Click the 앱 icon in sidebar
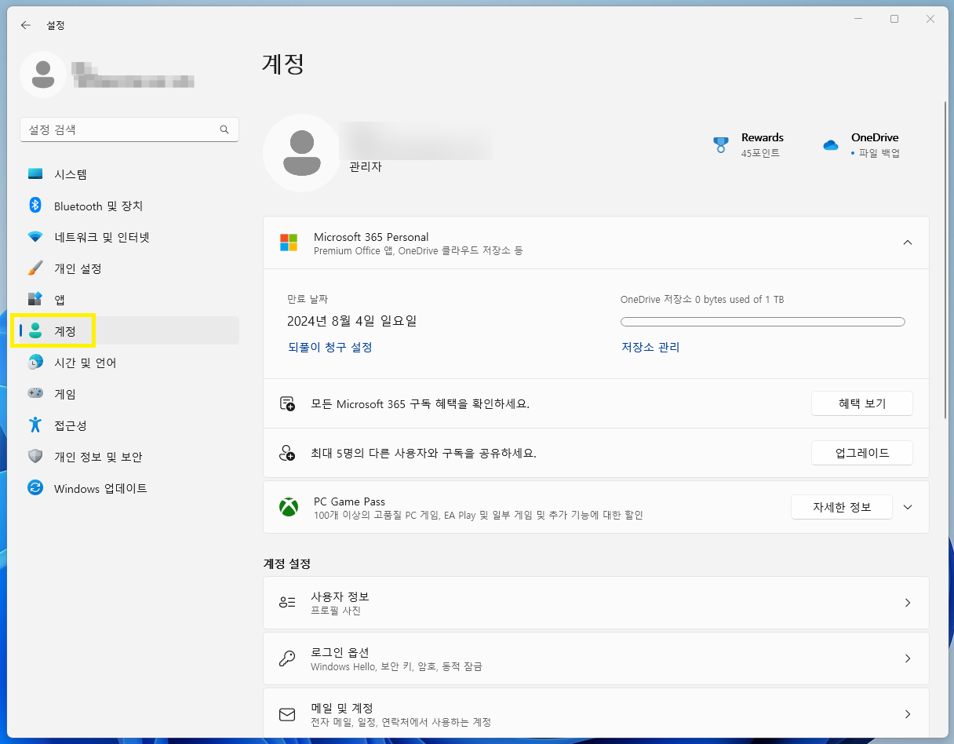This screenshot has width=954, height=744. [35, 300]
